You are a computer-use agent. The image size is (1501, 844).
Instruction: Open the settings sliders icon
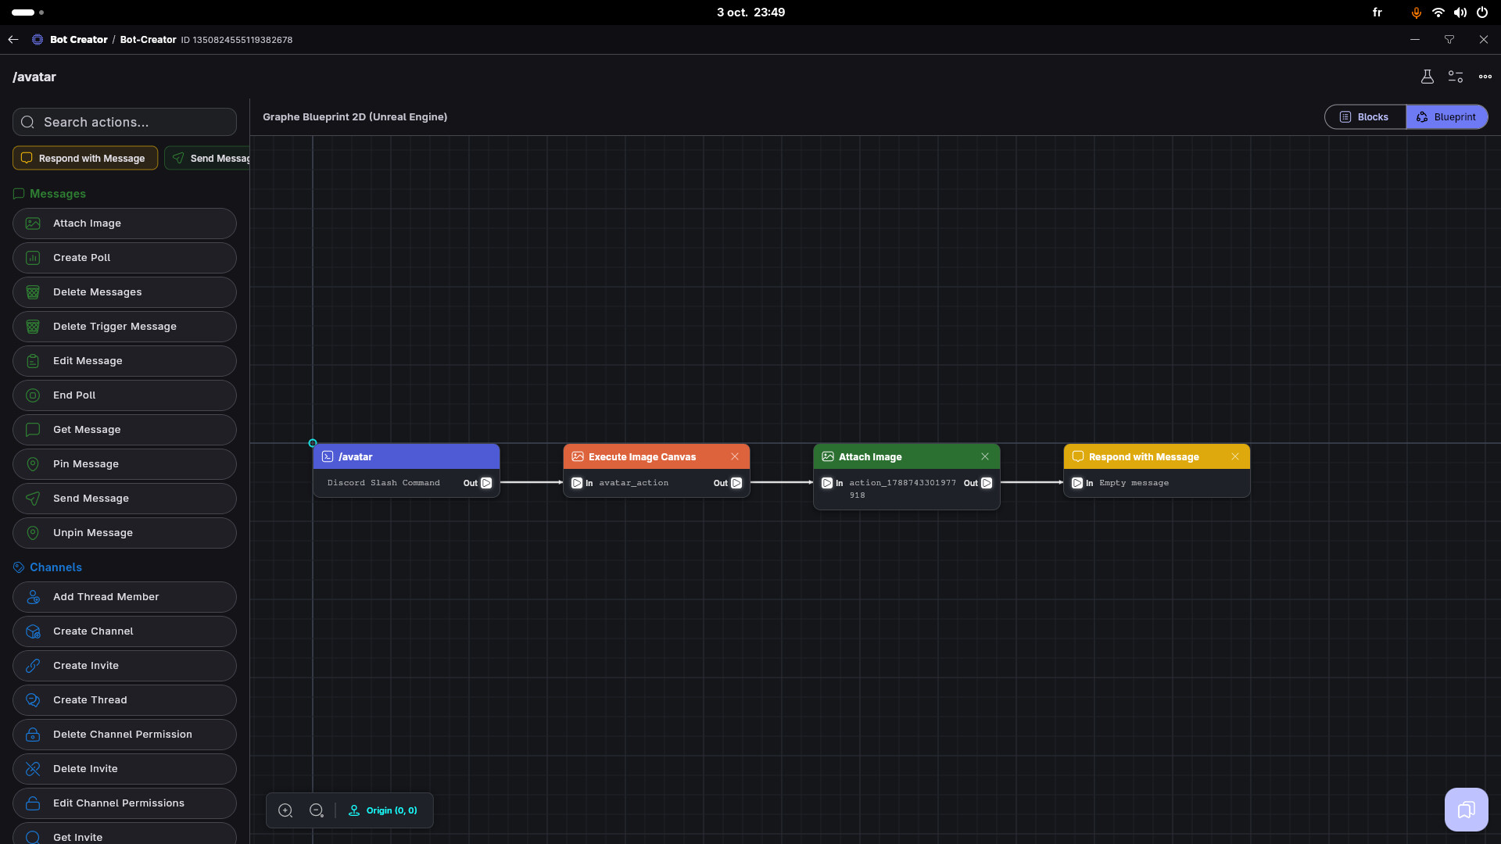point(1456,77)
